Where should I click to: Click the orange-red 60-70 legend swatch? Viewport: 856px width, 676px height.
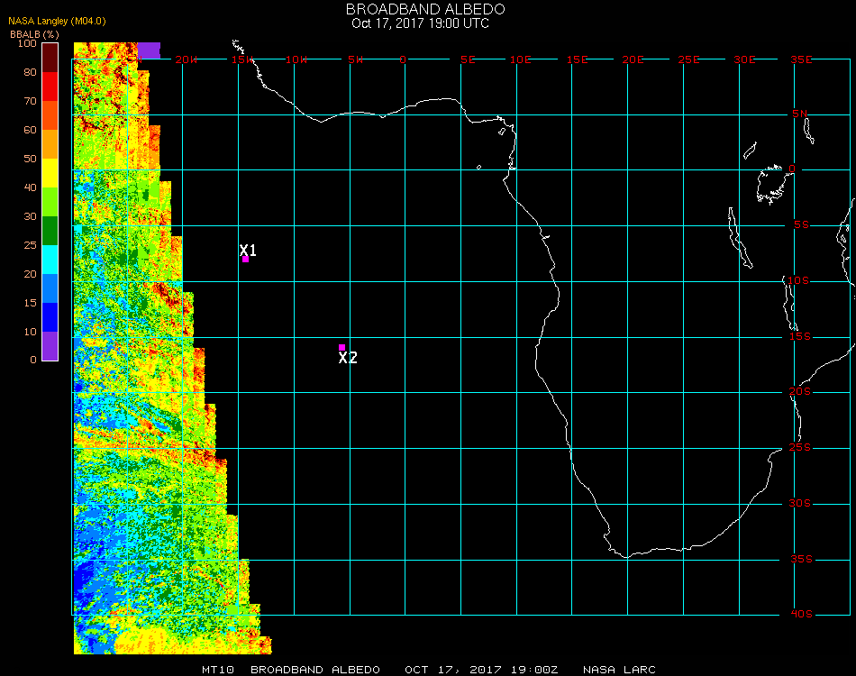click(50, 115)
